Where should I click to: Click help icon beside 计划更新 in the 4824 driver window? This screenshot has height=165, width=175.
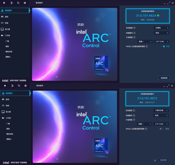pos(134,37)
